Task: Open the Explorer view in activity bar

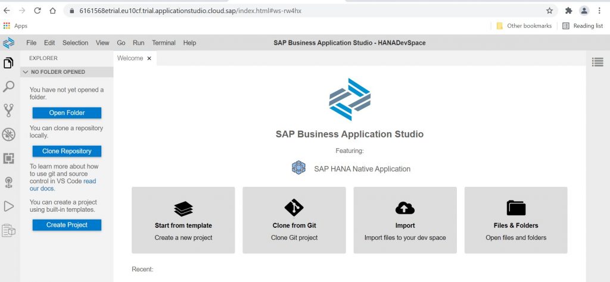Action: pos(8,62)
